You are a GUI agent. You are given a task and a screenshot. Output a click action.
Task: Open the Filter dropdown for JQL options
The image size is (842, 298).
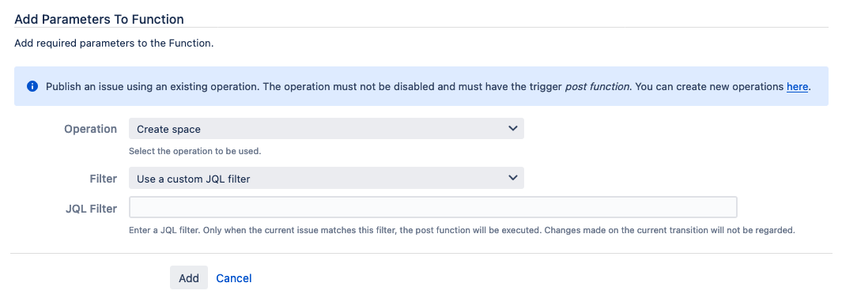click(326, 179)
